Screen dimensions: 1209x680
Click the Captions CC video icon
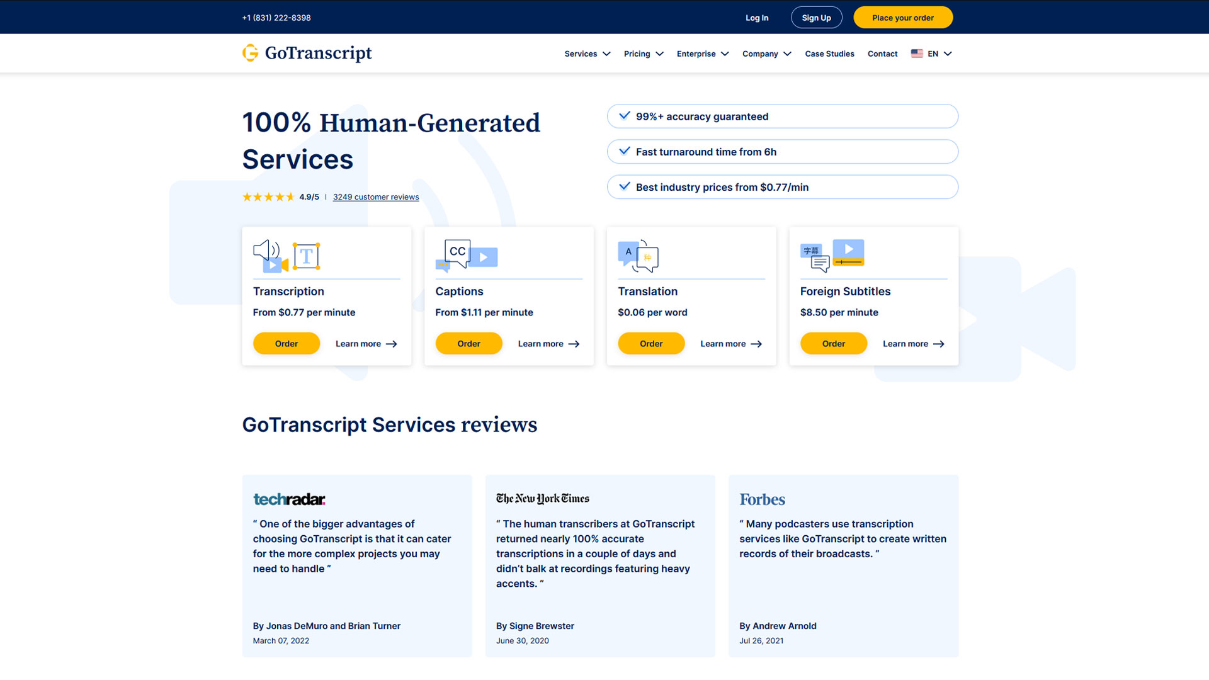tap(467, 256)
